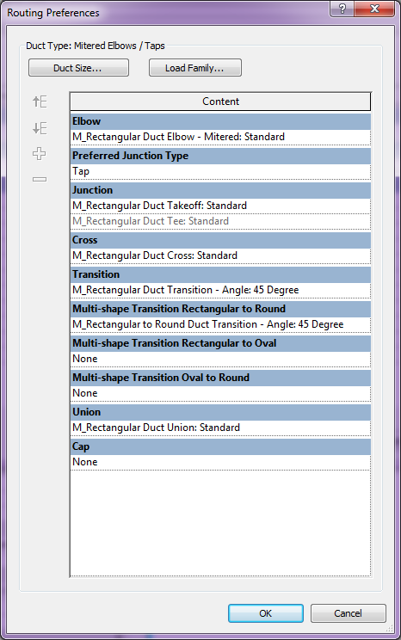Open the Duct Size settings
Image resolution: width=401 pixels, height=640 pixels.
click(78, 68)
